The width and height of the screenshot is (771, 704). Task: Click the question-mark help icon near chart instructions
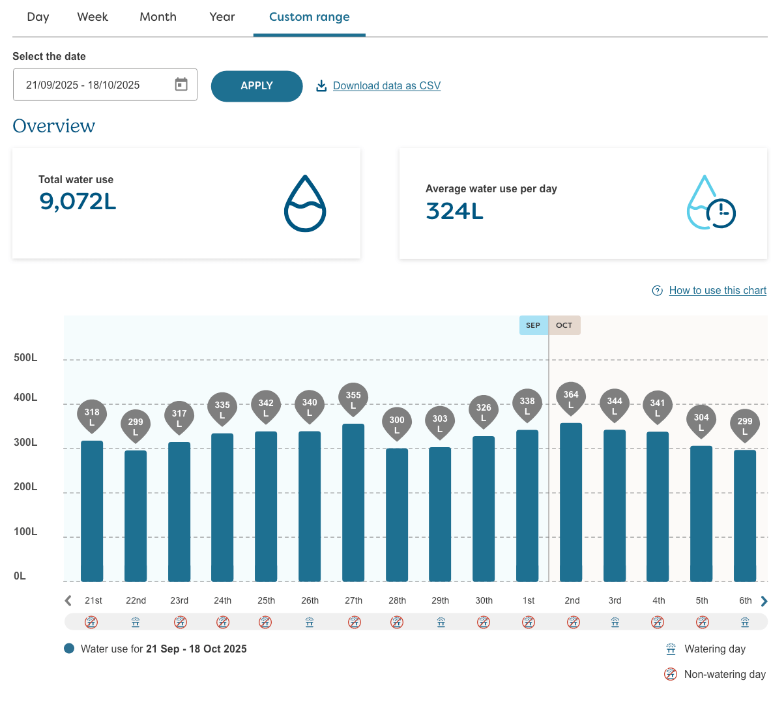(x=657, y=291)
